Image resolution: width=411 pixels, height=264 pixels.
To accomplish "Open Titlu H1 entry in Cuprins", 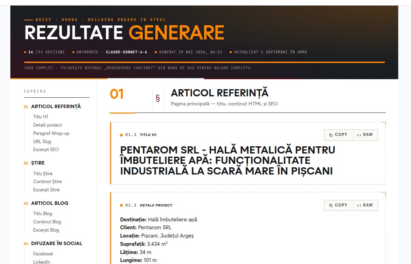I will click(x=41, y=117).
